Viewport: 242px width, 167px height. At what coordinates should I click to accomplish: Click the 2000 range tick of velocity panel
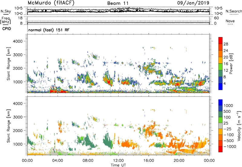(18, 131)
